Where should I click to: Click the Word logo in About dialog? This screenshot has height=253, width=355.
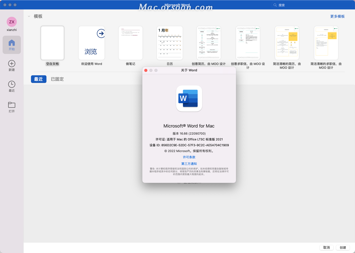(189, 98)
